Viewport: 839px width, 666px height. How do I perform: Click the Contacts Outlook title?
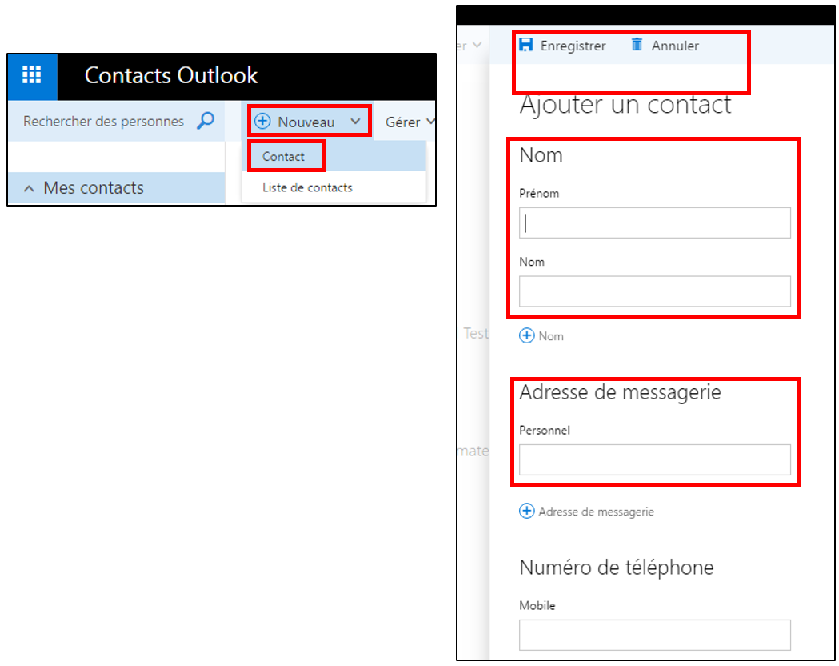tap(170, 75)
